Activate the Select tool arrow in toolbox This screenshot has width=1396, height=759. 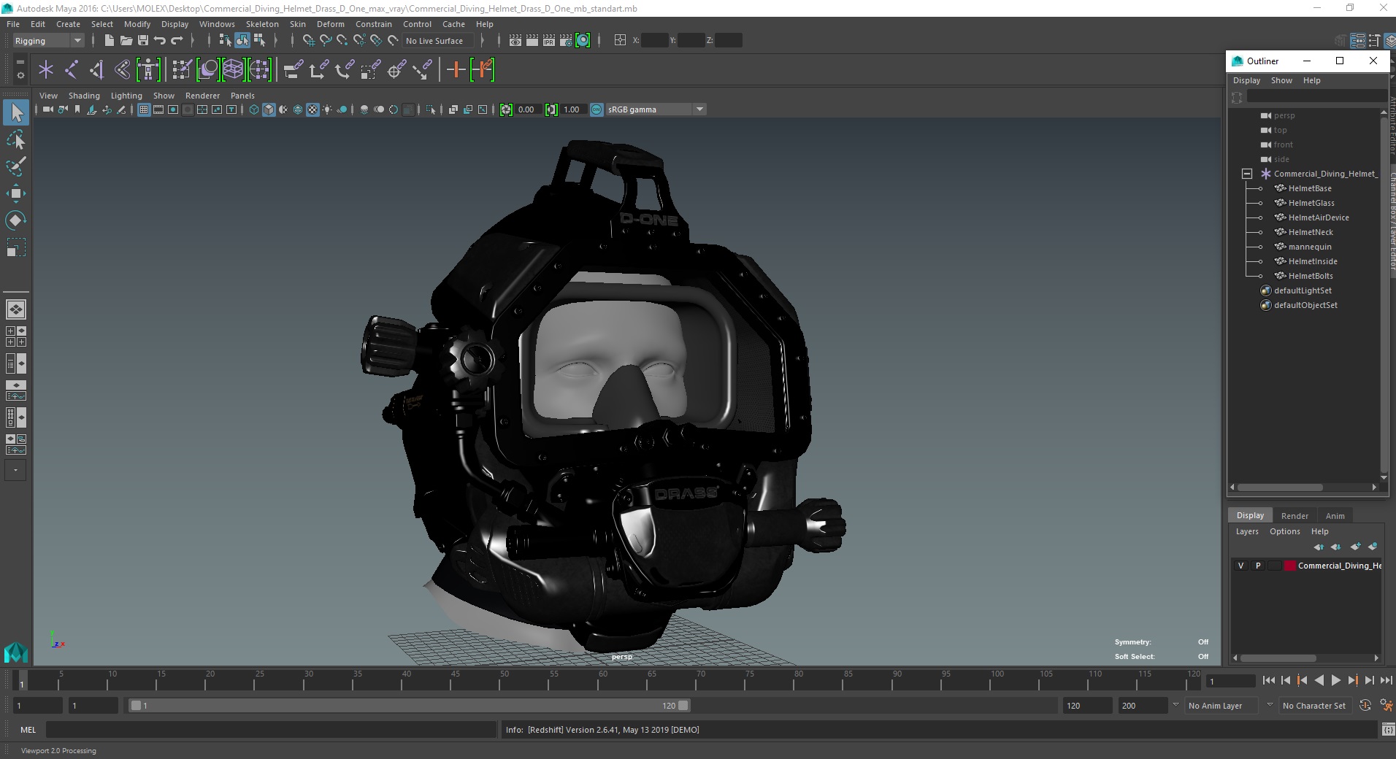16,113
